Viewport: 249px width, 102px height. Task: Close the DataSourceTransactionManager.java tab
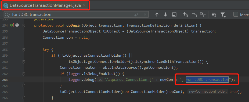(x=84, y=5)
